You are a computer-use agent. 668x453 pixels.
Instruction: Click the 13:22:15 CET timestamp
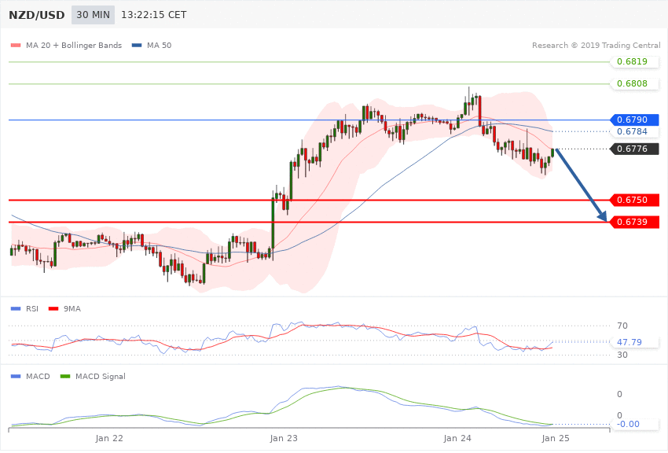click(x=154, y=15)
